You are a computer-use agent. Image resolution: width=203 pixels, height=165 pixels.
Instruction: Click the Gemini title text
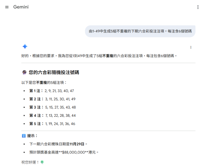pyautogui.click(x=21, y=7)
